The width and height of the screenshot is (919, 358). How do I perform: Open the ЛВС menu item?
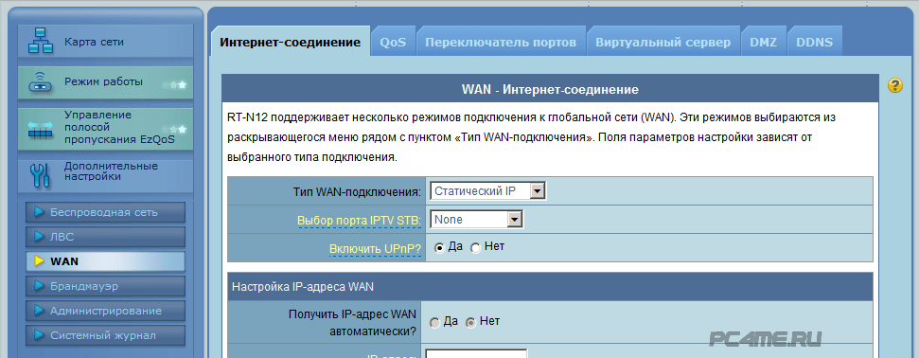105,237
